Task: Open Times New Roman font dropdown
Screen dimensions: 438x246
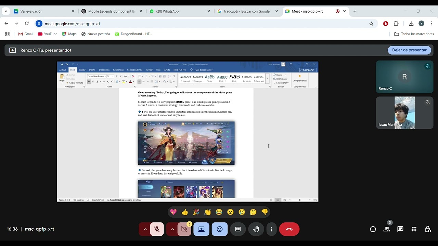Action: (105, 76)
